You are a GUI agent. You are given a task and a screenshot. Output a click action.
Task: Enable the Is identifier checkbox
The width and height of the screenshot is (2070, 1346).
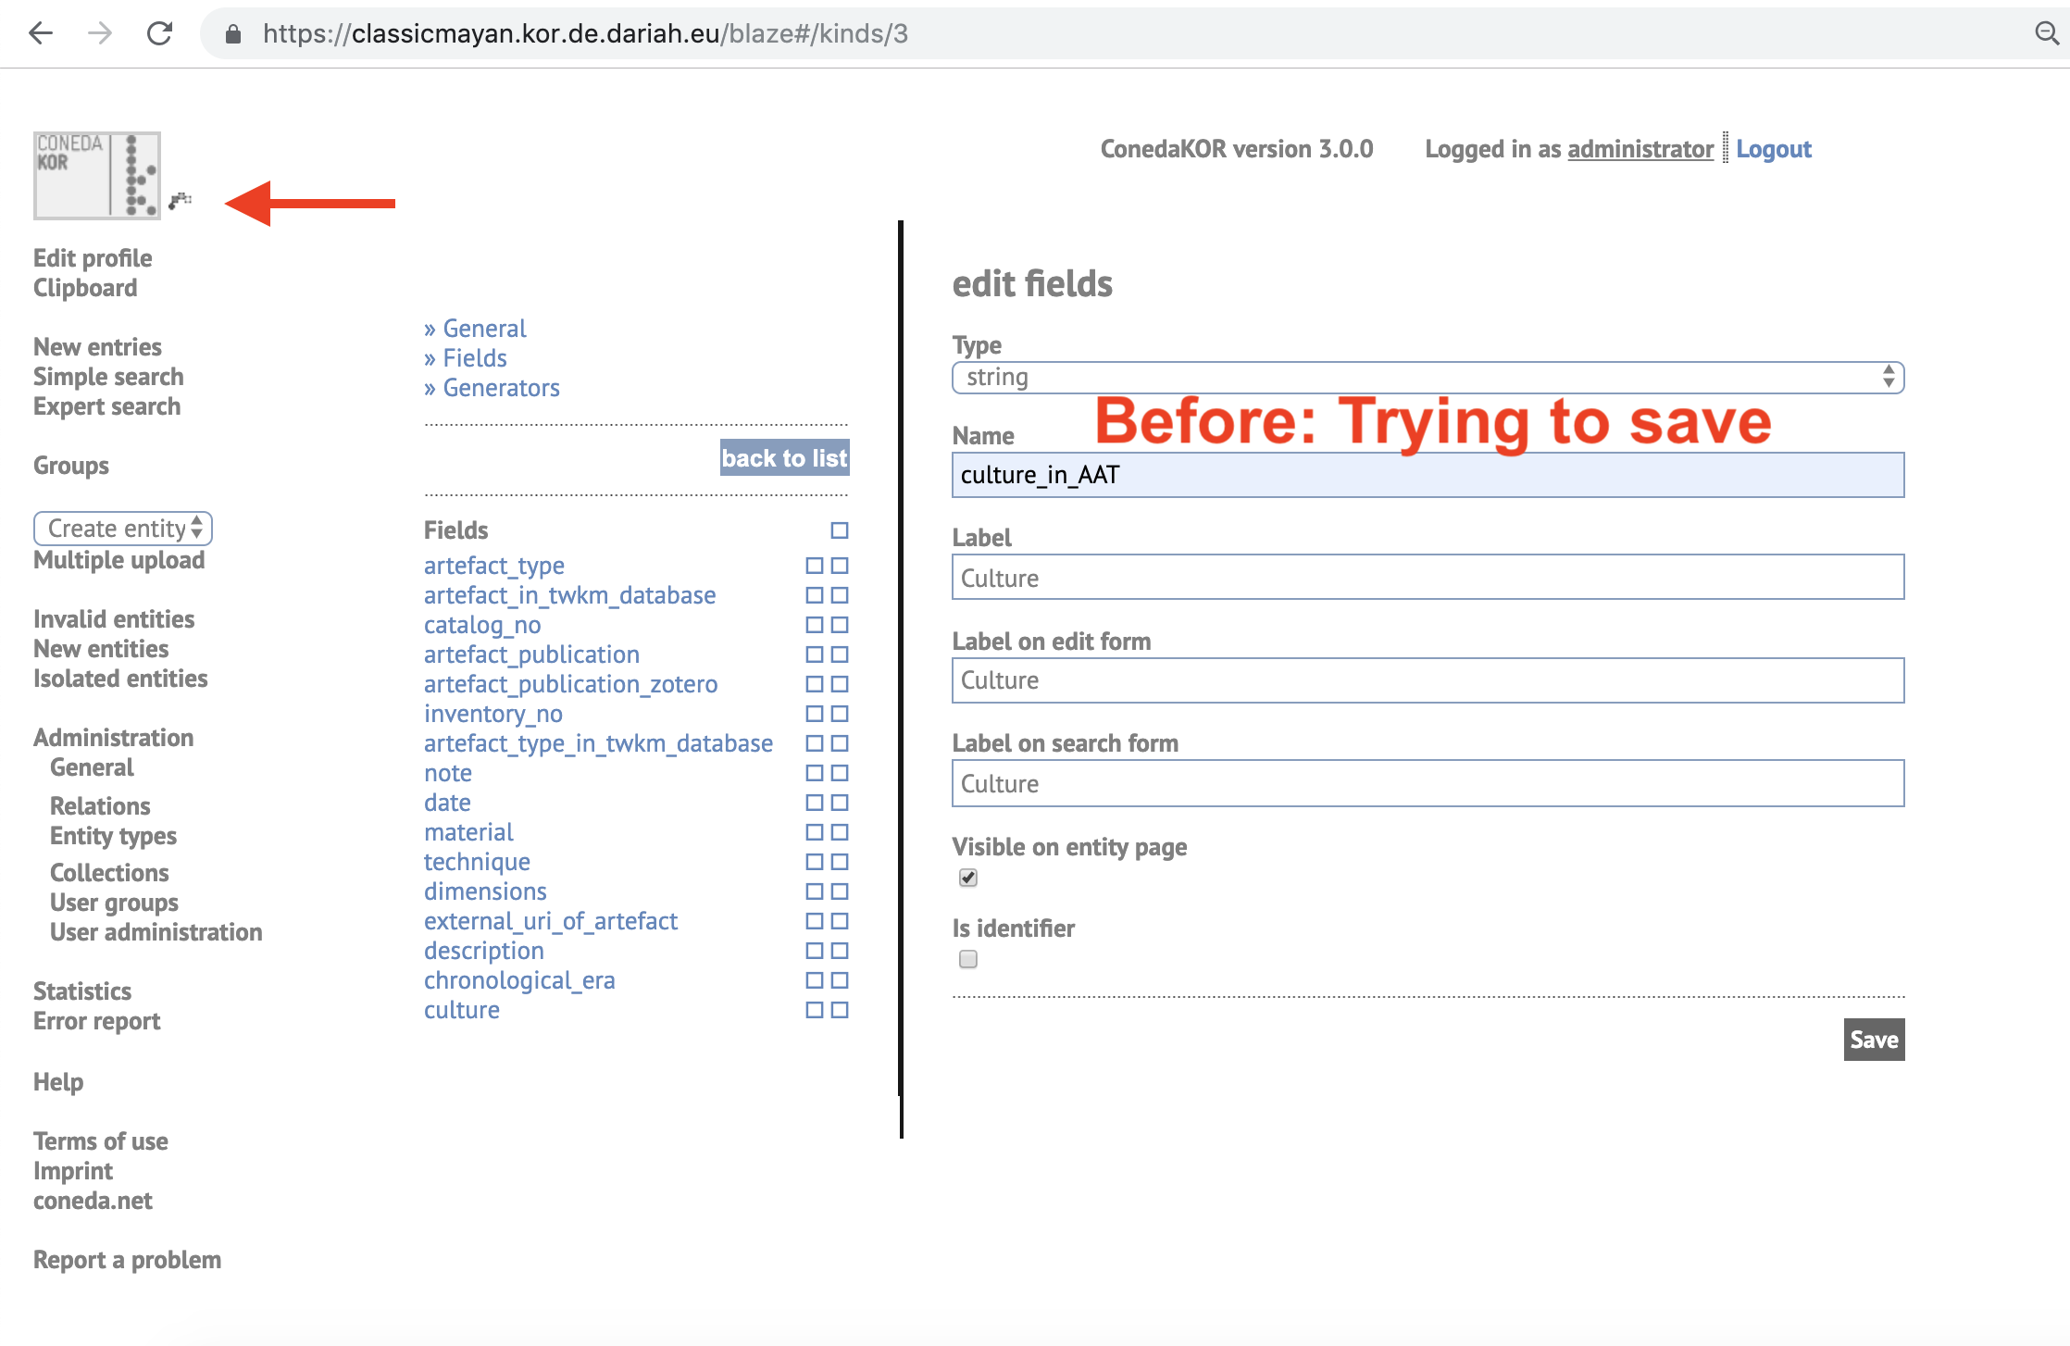pyautogui.click(x=966, y=959)
